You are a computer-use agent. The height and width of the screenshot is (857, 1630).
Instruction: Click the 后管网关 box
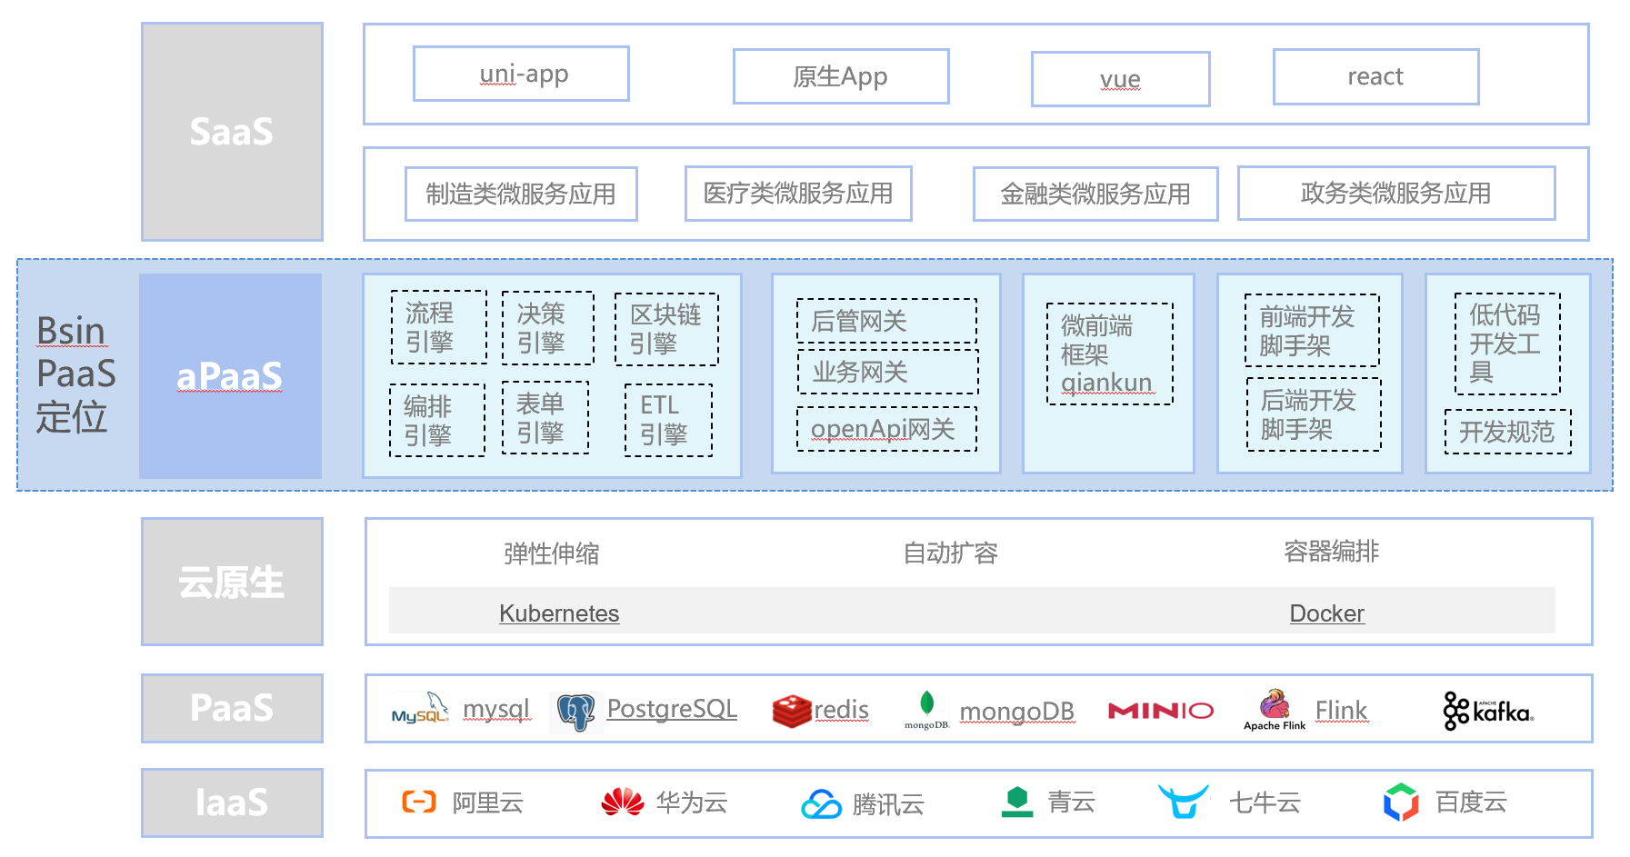click(x=887, y=321)
